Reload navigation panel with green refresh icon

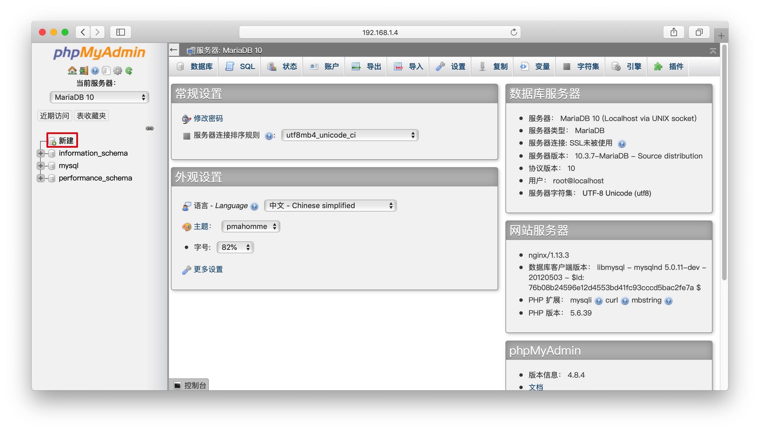pos(129,70)
